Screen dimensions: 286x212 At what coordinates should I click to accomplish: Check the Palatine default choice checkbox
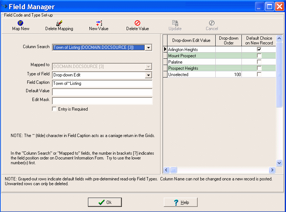pyautogui.click(x=259, y=62)
